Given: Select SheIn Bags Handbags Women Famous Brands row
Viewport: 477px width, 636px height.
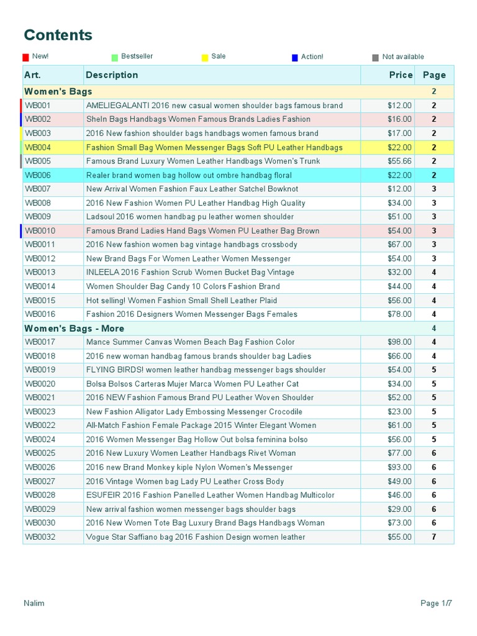Looking at the screenshot, I should pyautogui.click(x=238, y=119).
